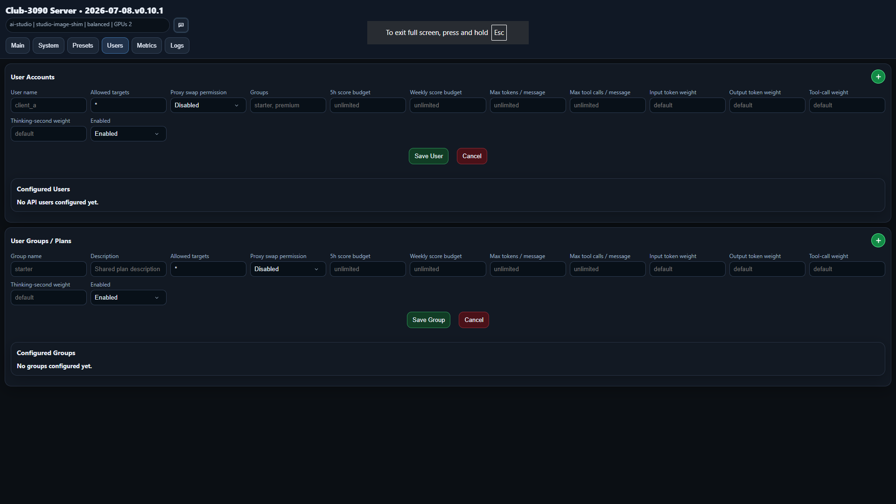Focus Weekly score budget field in User Groups

[448, 269]
